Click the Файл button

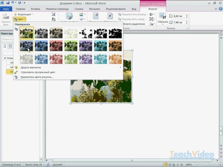(6, 9)
